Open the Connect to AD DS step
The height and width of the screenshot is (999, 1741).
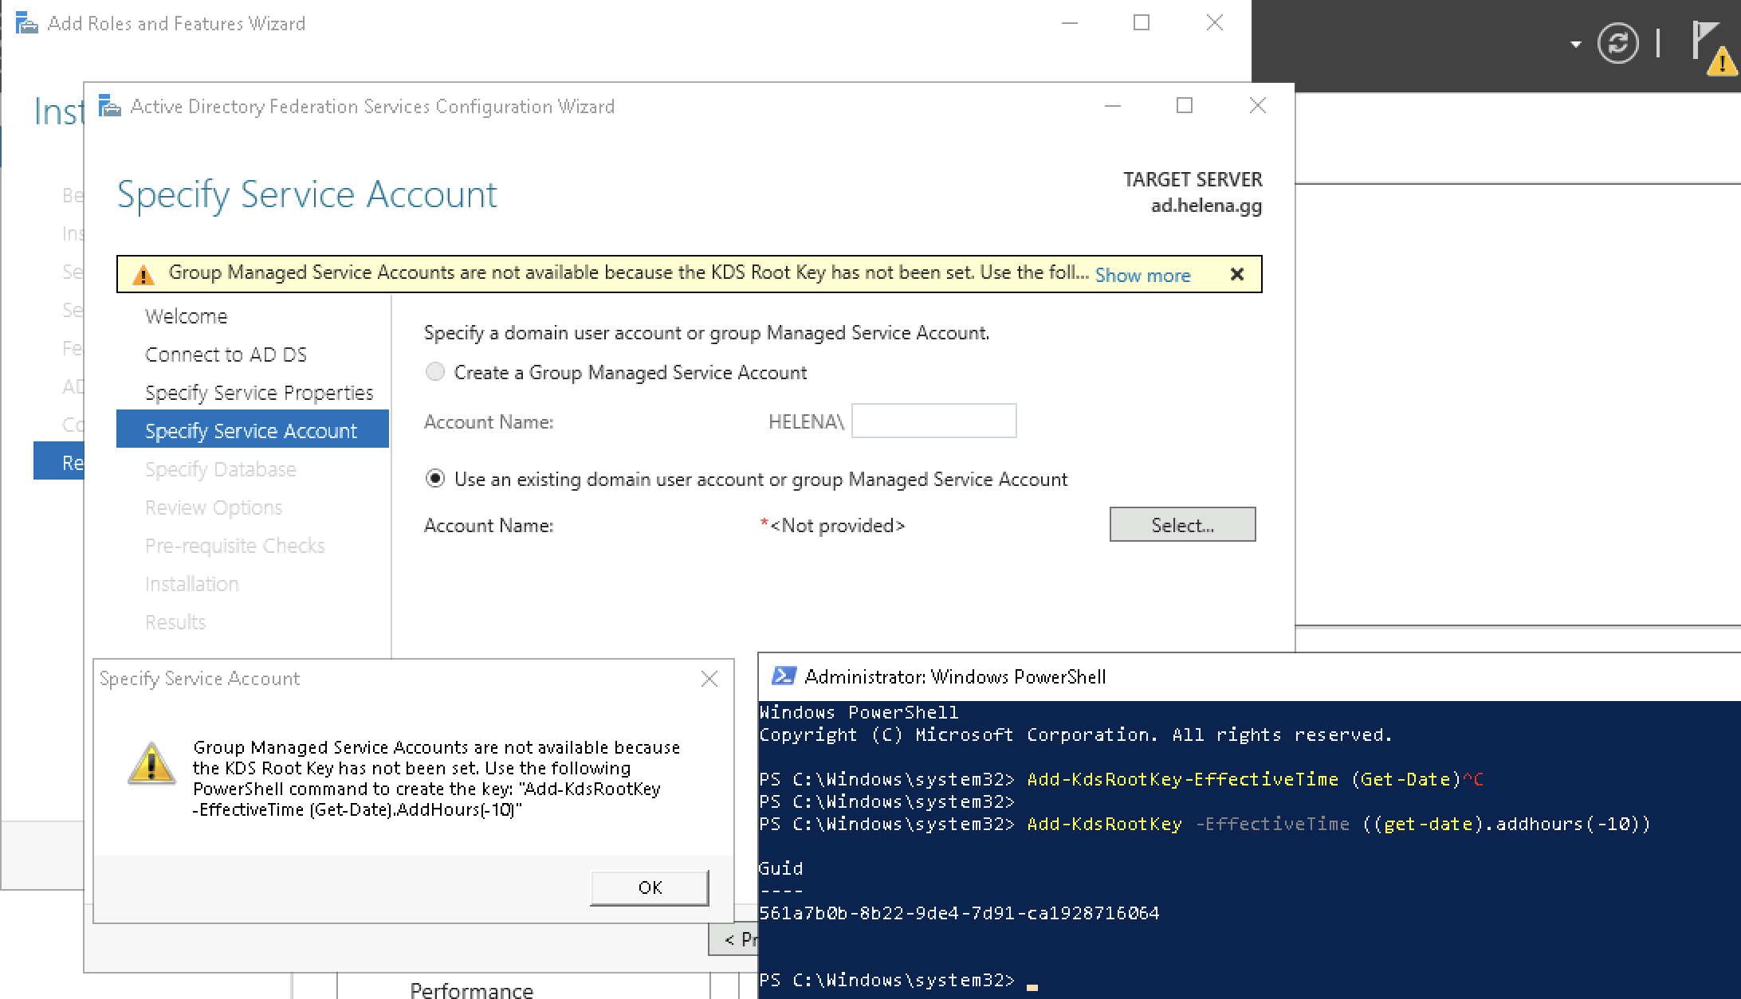pyautogui.click(x=226, y=355)
